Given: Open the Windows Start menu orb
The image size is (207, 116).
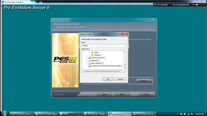Looking at the screenshot, I should 5,113.
